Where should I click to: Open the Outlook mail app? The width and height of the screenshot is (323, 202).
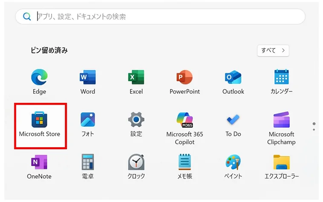click(x=233, y=78)
